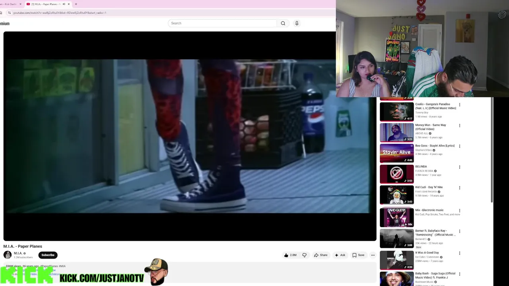
Task: Close the Kick Dashboard tab
Action: pyautogui.click(x=20, y=4)
